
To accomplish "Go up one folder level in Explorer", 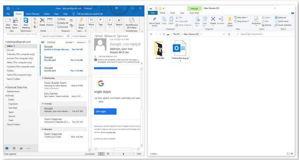I will (164, 34).
